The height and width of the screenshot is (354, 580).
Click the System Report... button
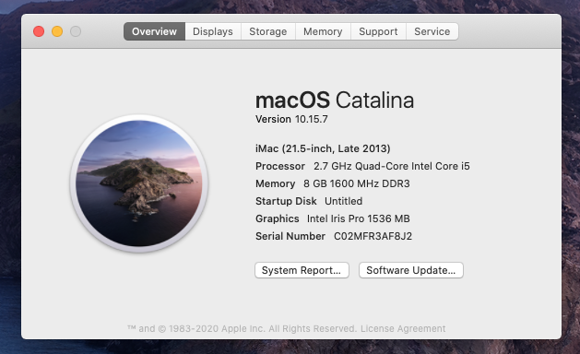pyautogui.click(x=302, y=270)
